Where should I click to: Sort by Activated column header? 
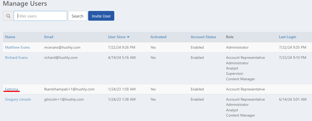(x=158, y=37)
